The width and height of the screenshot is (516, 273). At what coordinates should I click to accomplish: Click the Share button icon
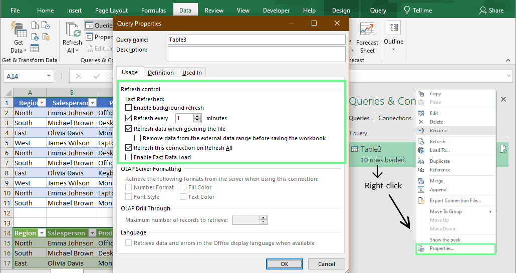(x=482, y=11)
